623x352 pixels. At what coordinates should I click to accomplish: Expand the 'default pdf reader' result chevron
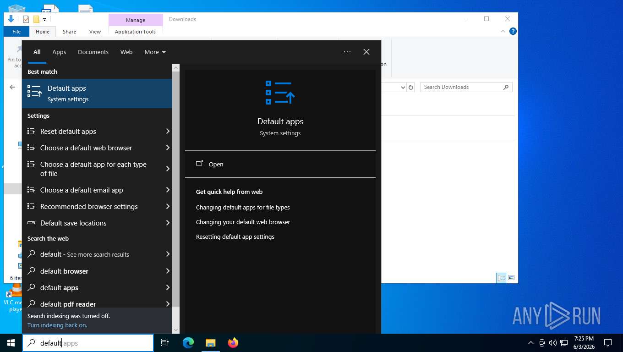coord(168,304)
